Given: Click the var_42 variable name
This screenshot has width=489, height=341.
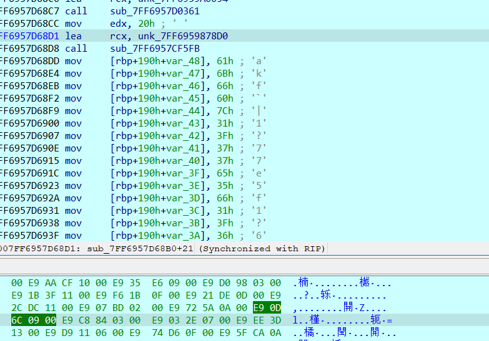Looking at the screenshot, I should point(183,136).
